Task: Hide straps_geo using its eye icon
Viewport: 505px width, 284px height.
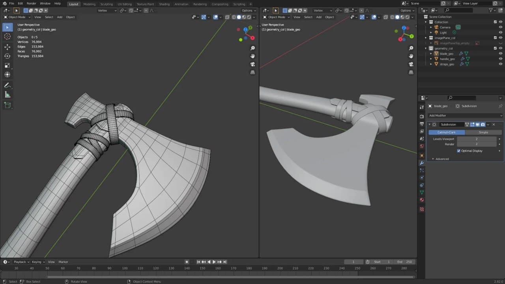Action: pyautogui.click(x=501, y=64)
